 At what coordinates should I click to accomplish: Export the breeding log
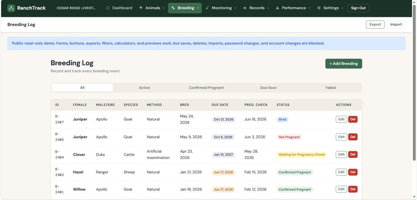[x=375, y=25]
